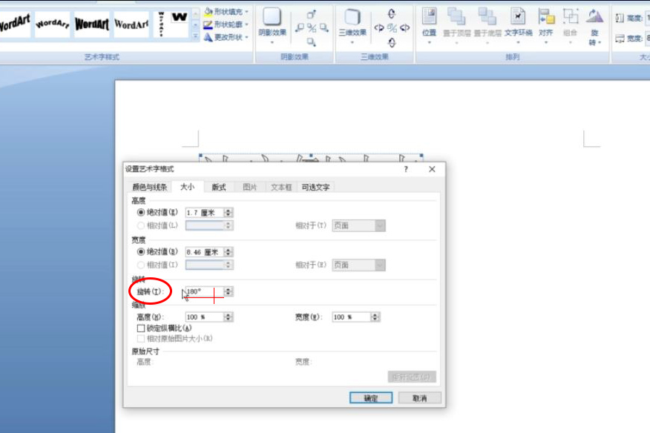Nudge shadow right icon
This screenshot has height=433, width=650.
point(324,28)
